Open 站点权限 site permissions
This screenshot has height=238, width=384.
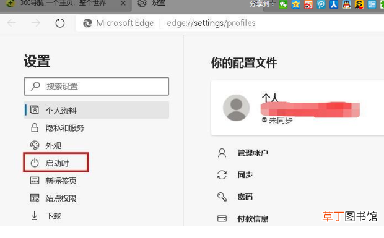pos(61,198)
